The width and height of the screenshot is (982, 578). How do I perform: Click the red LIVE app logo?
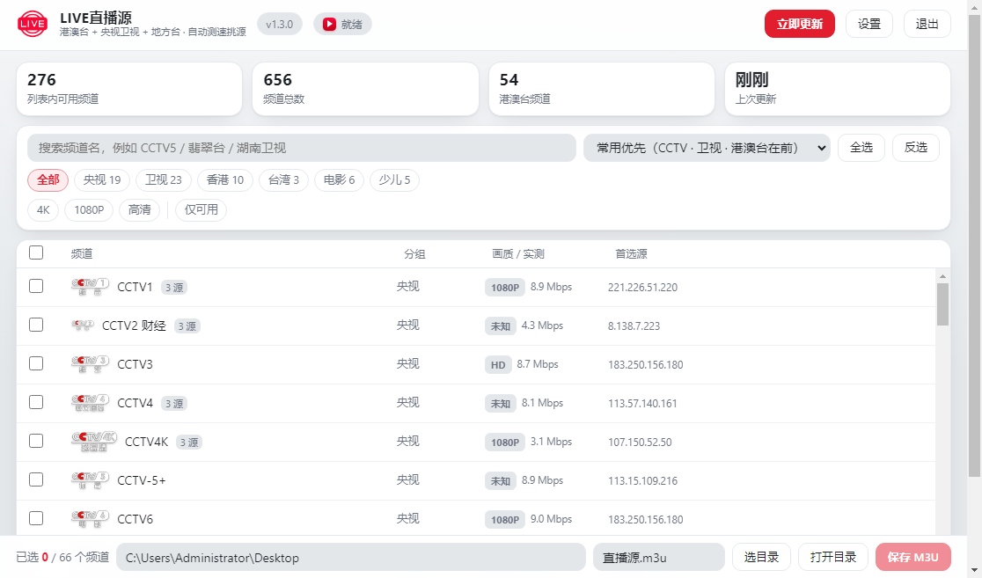click(32, 25)
